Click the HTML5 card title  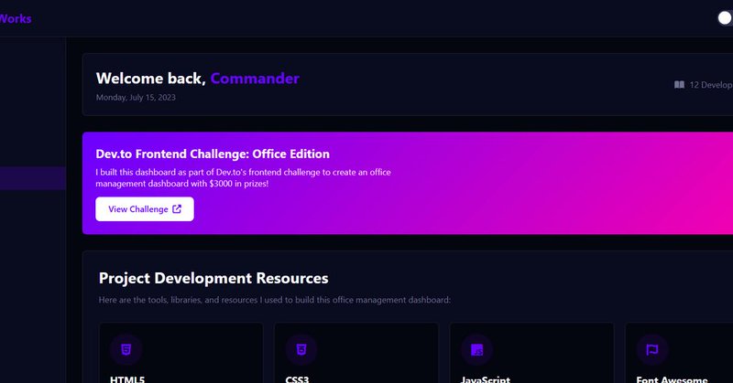click(127, 379)
